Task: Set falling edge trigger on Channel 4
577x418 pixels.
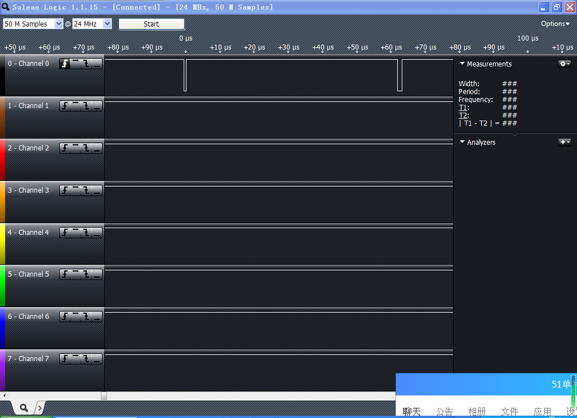Action: pyautogui.click(x=86, y=233)
